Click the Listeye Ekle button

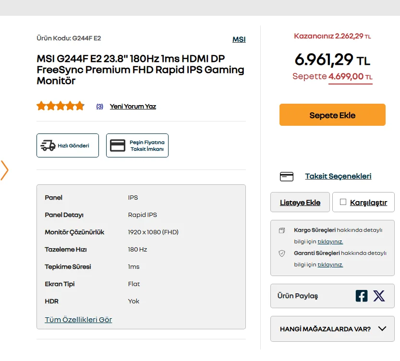300,203
